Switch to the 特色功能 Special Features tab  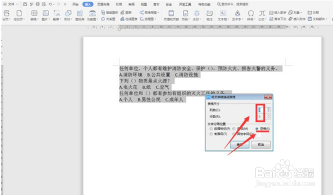[204, 4]
